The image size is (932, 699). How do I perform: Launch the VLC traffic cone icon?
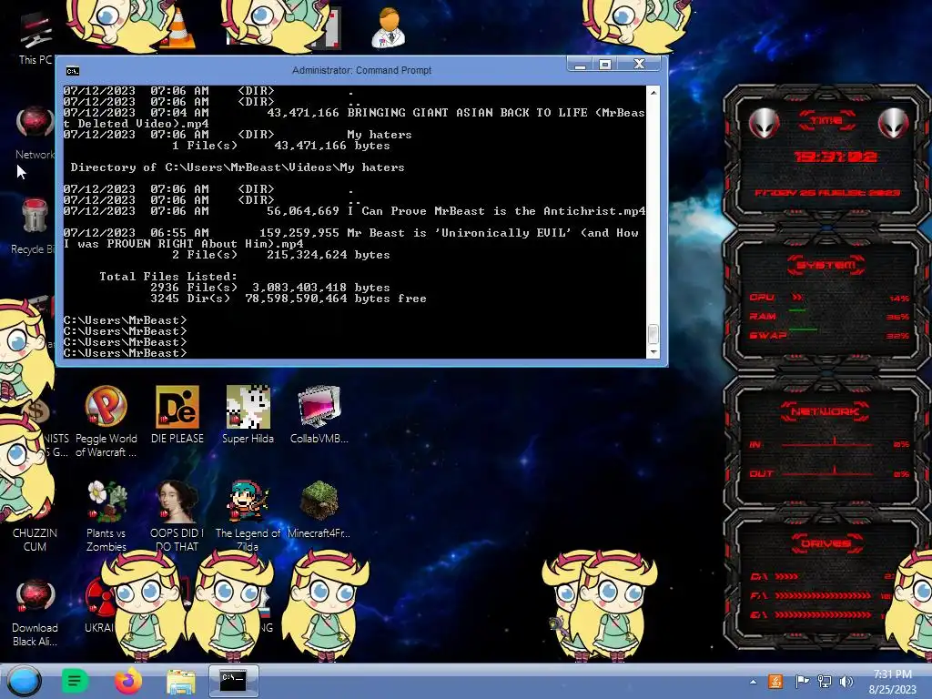(x=178, y=28)
